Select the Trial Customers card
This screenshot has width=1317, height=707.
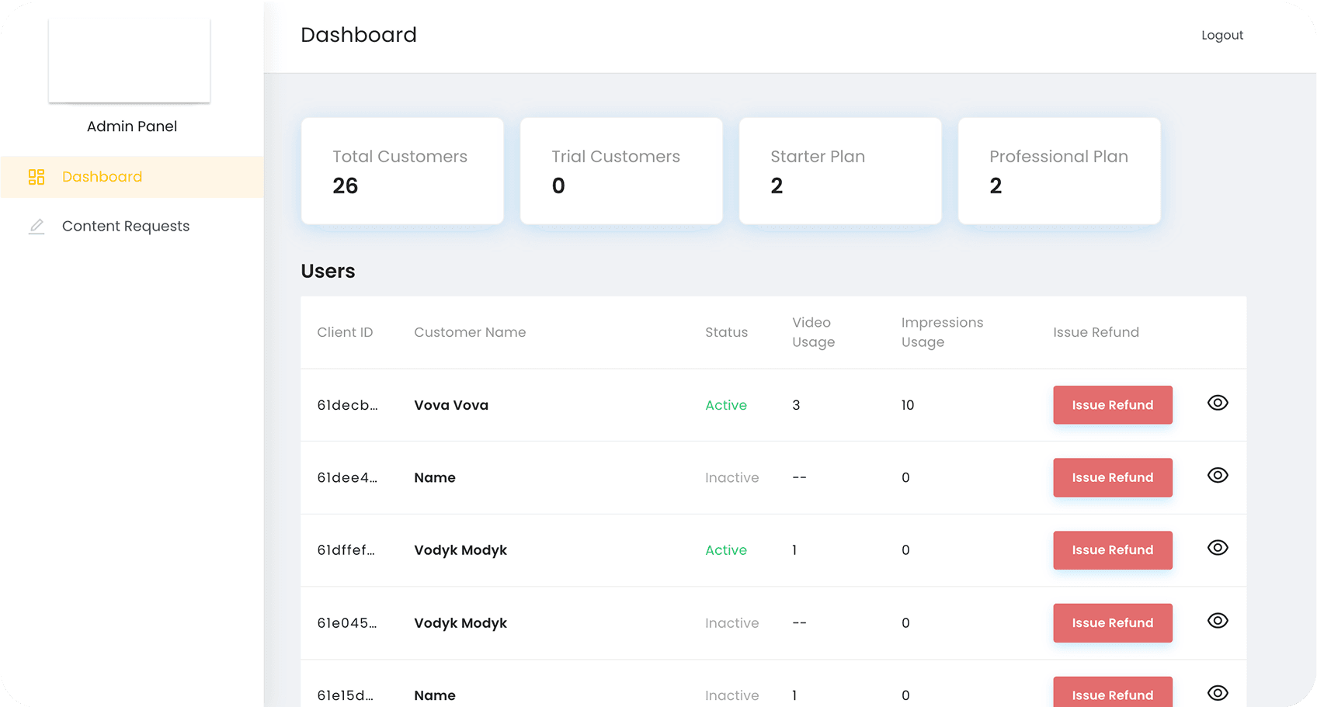pyautogui.click(x=621, y=172)
